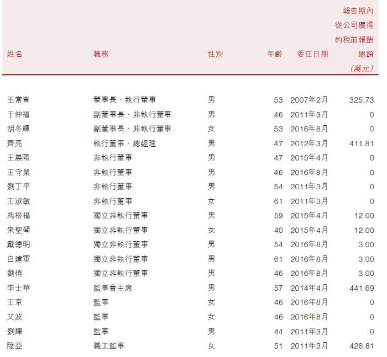Screen dimensions: 387x357
Task: Click 朱聖琴's age 40
Action: tap(279, 230)
